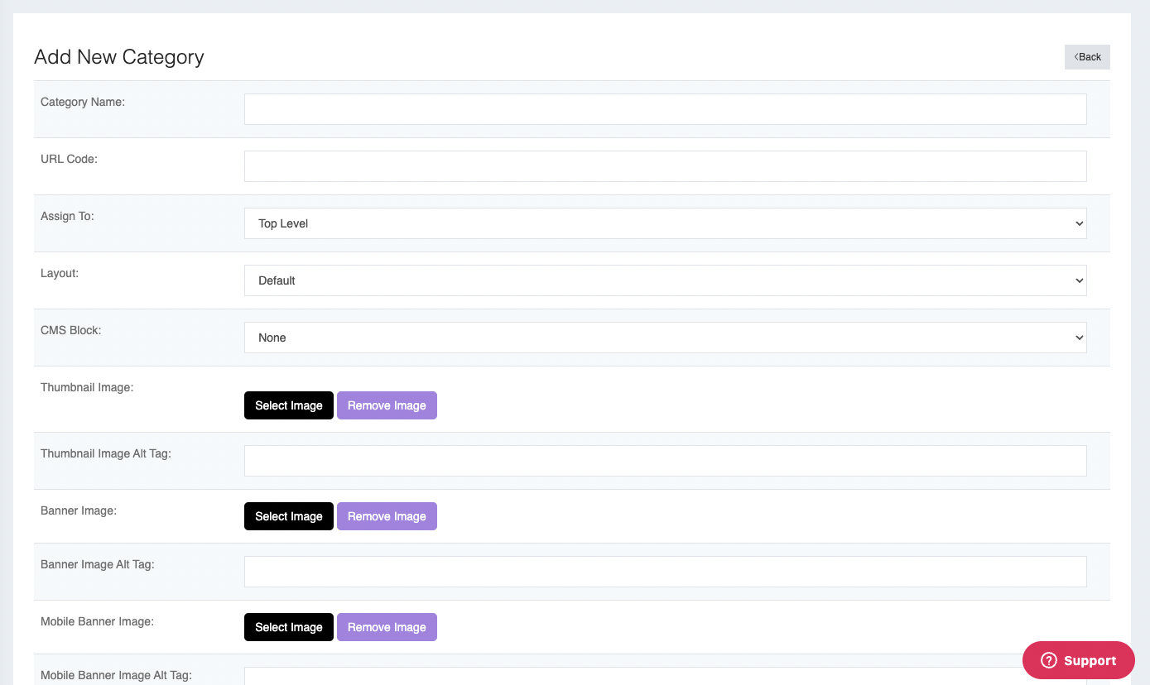The image size is (1150, 685).
Task: Open the Support chat button
Action: tap(1079, 660)
